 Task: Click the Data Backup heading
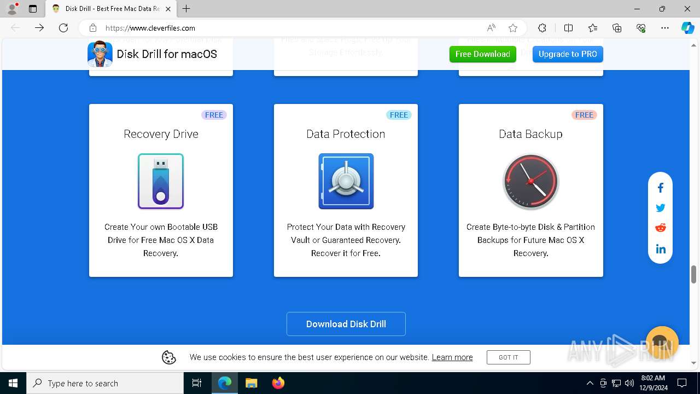(530, 134)
